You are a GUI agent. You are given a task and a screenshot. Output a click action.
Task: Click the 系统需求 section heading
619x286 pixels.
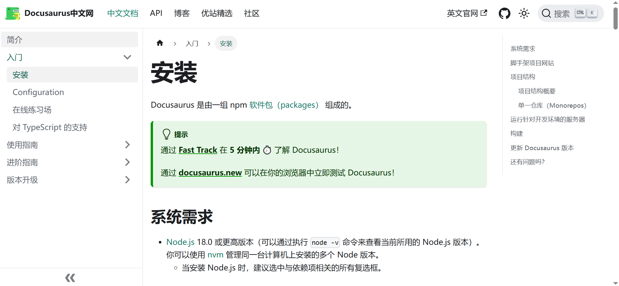pyautogui.click(x=182, y=217)
